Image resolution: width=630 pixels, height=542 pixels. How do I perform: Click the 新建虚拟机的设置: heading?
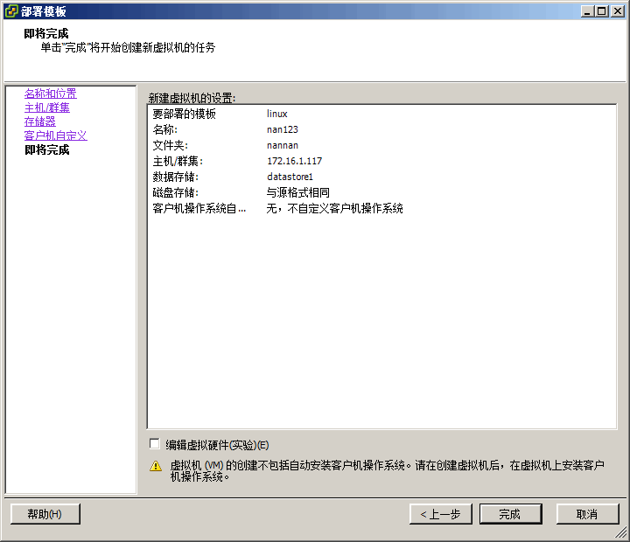[x=192, y=98]
